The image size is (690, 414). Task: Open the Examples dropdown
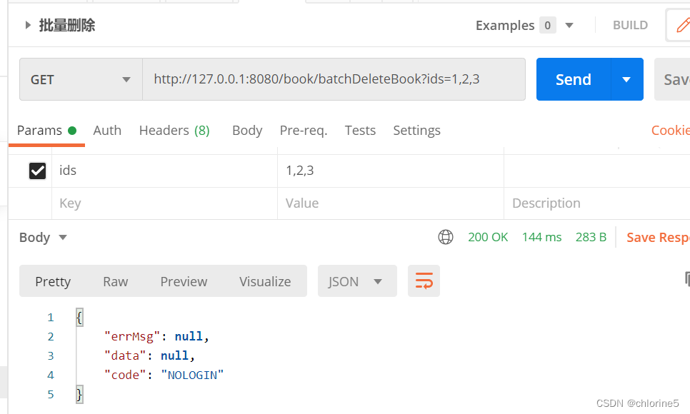pos(569,26)
